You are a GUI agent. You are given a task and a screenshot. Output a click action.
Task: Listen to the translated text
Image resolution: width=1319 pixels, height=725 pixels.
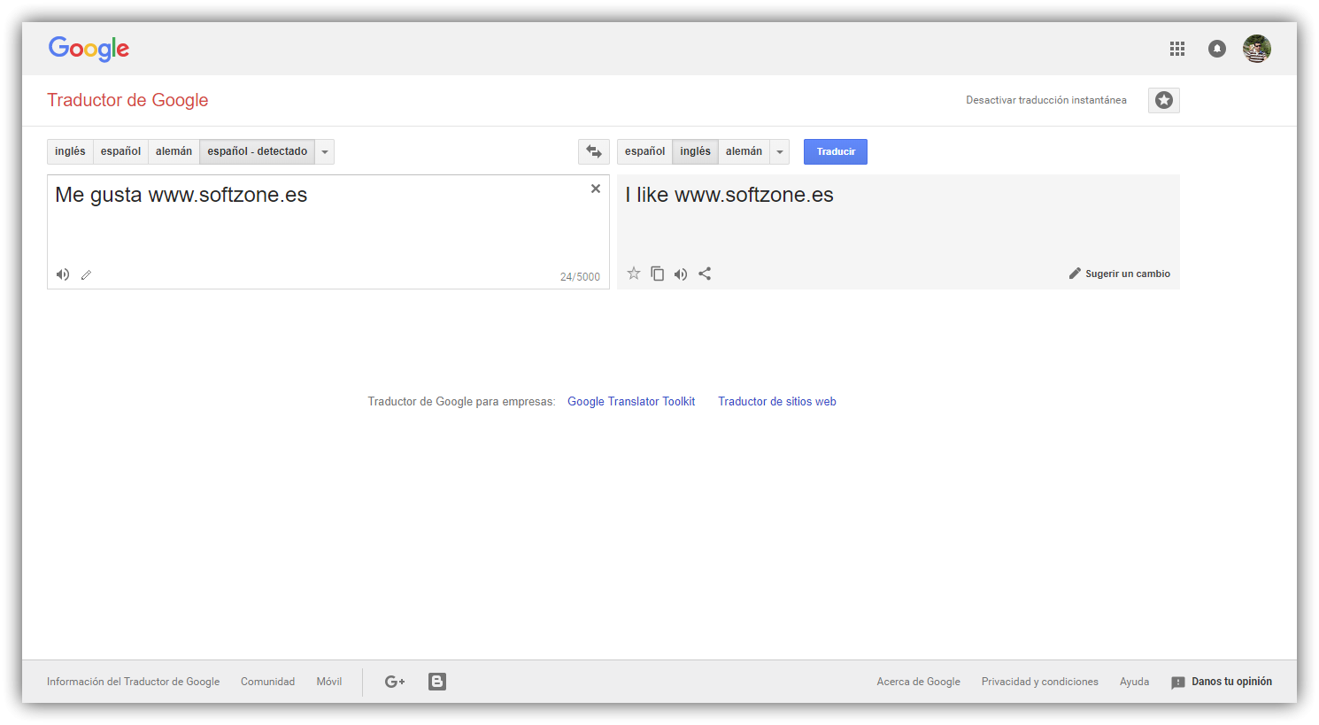click(681, 274)
